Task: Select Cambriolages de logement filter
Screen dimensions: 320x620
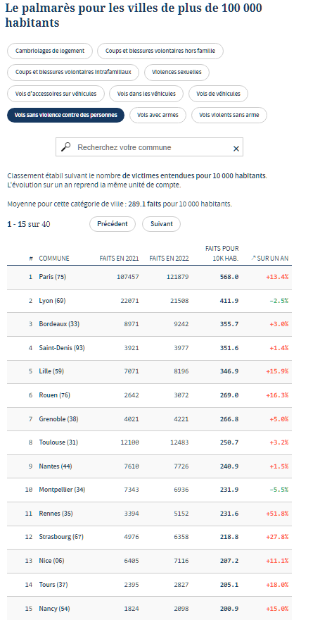Action: tap(50, 51)
